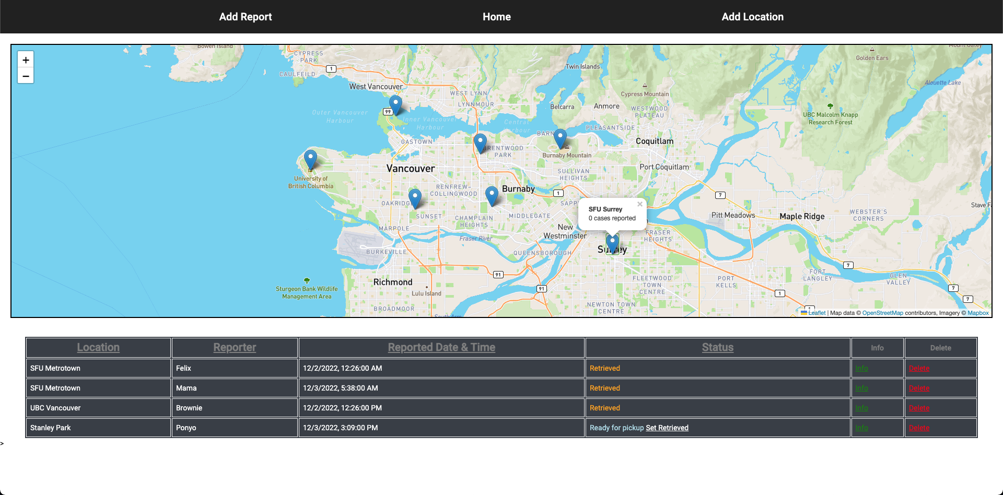
Task: Click the map zoom out minus button
Action: 26,76
